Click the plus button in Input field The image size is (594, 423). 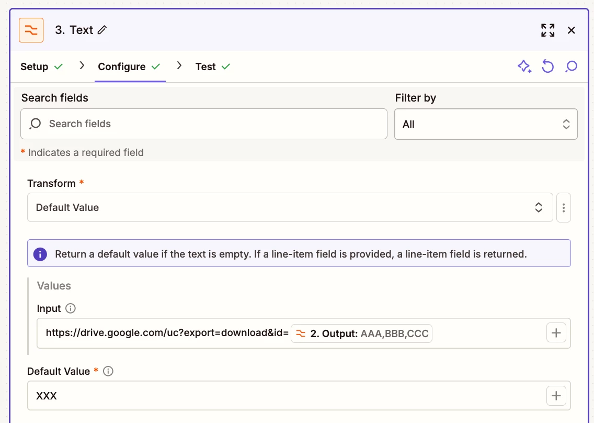[x=556, y=332]
